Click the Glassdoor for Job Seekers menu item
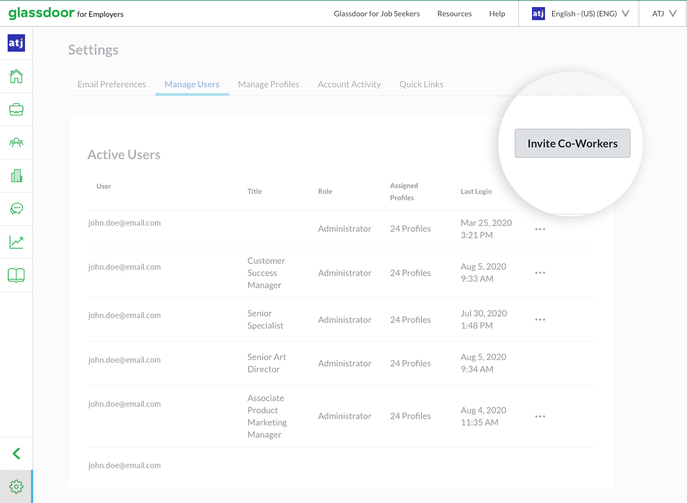The width and height of the screenshot is (687, 503). pyautogui.click(x=377, y=14)
